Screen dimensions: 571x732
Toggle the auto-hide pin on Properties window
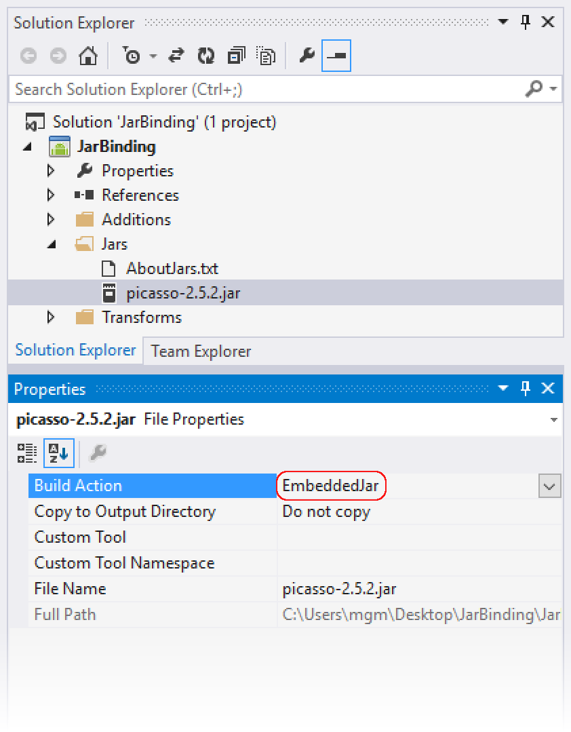tap(524, 389)
